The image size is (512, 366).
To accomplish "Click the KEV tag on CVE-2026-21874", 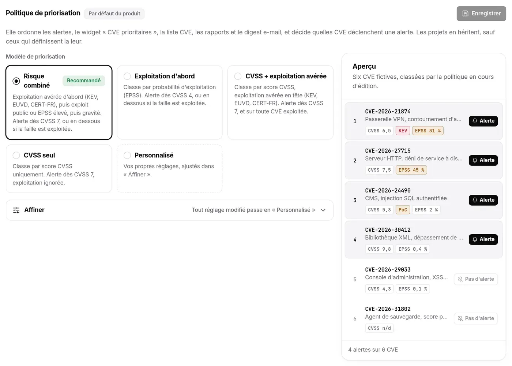I will click(403, 131).
